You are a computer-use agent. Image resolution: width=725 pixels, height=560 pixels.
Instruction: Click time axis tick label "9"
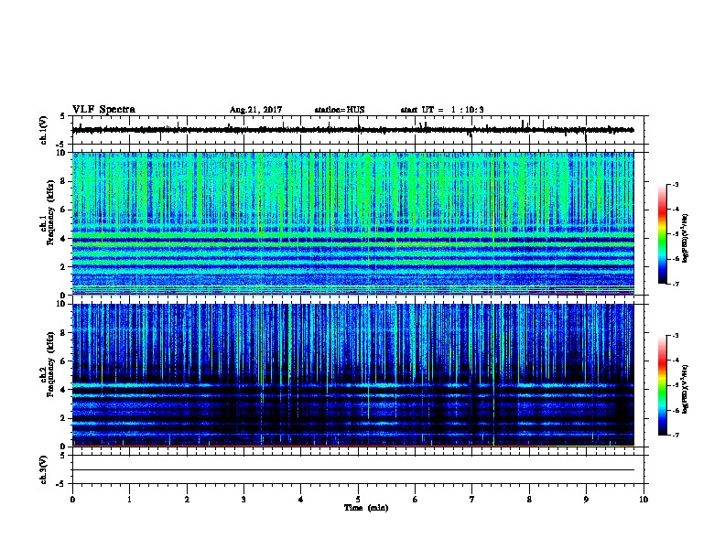tap(586, 500)
